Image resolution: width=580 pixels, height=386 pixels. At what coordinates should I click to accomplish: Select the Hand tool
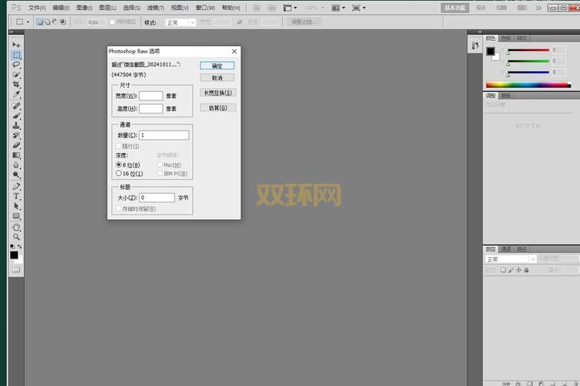pyautogui.click(x=16, y=227)
